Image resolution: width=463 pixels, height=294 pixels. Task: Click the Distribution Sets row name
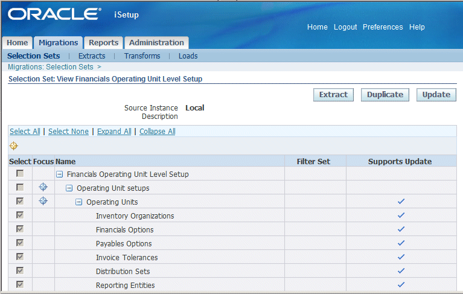123,271
